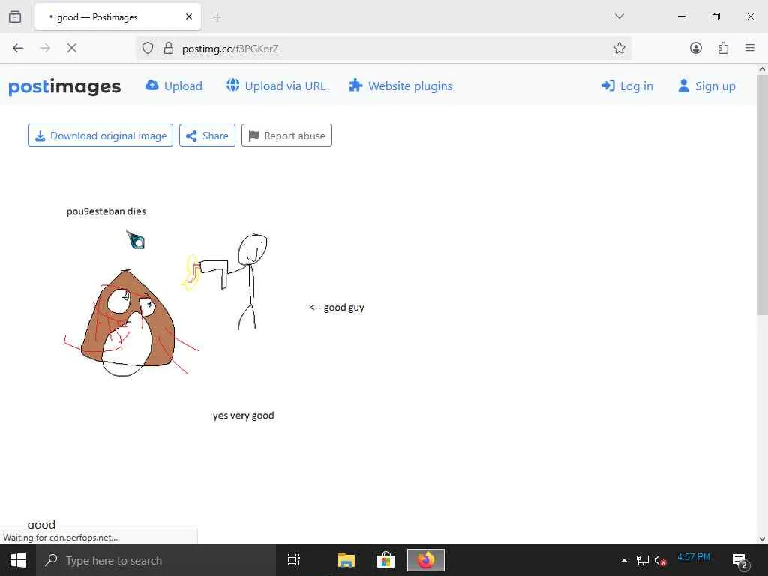Viewport: 768px width, 576px height.
Task: Click the scrollbar up arrow
Action: pyautogui.click(x=762, y=70)
